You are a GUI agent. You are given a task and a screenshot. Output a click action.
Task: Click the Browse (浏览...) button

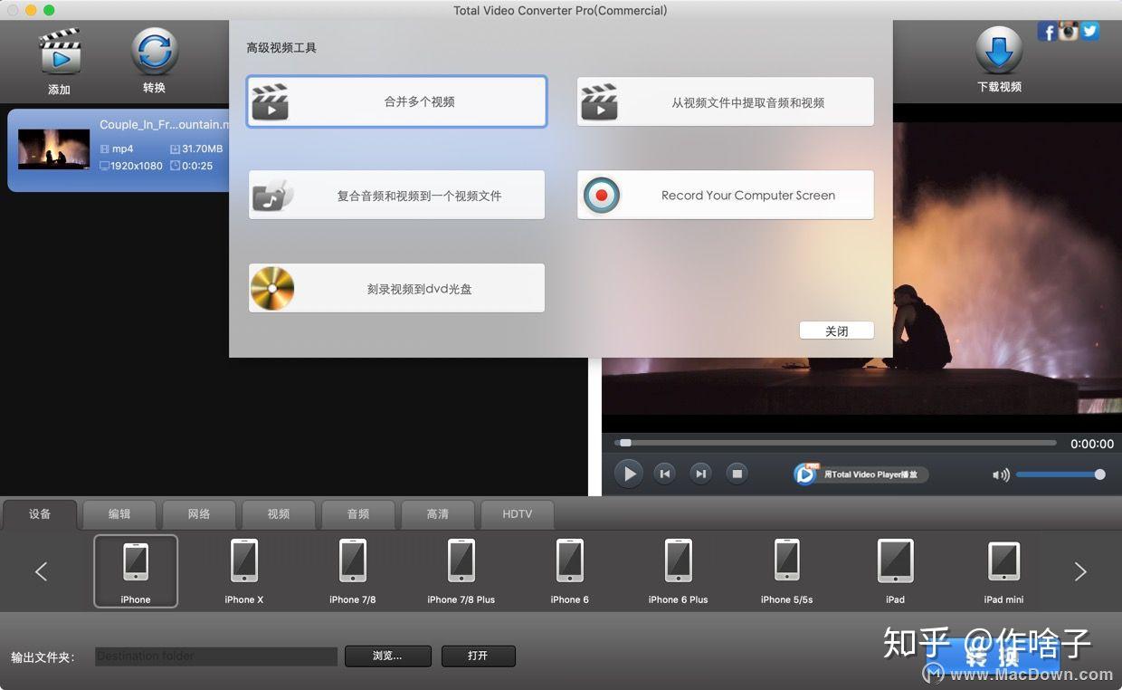point(387,656)
